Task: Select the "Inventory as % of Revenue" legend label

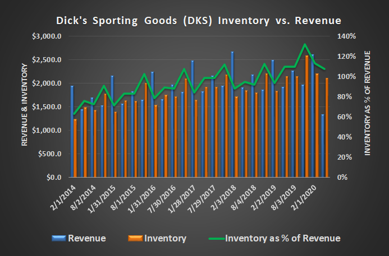Action: 282,238
